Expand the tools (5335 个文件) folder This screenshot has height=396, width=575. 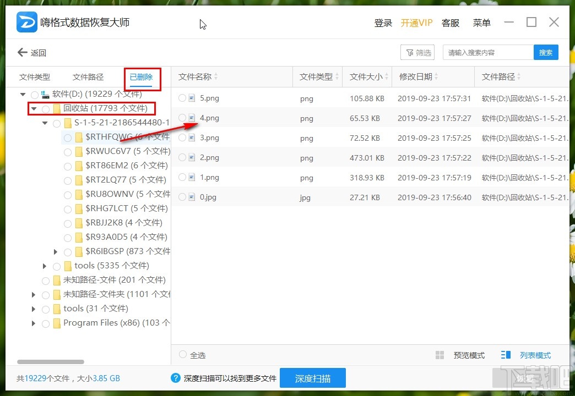tap(45, 265)
